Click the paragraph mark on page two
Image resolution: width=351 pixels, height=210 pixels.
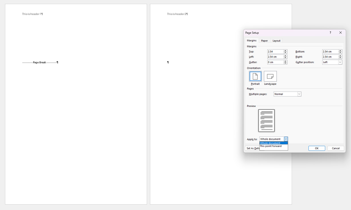168,63
